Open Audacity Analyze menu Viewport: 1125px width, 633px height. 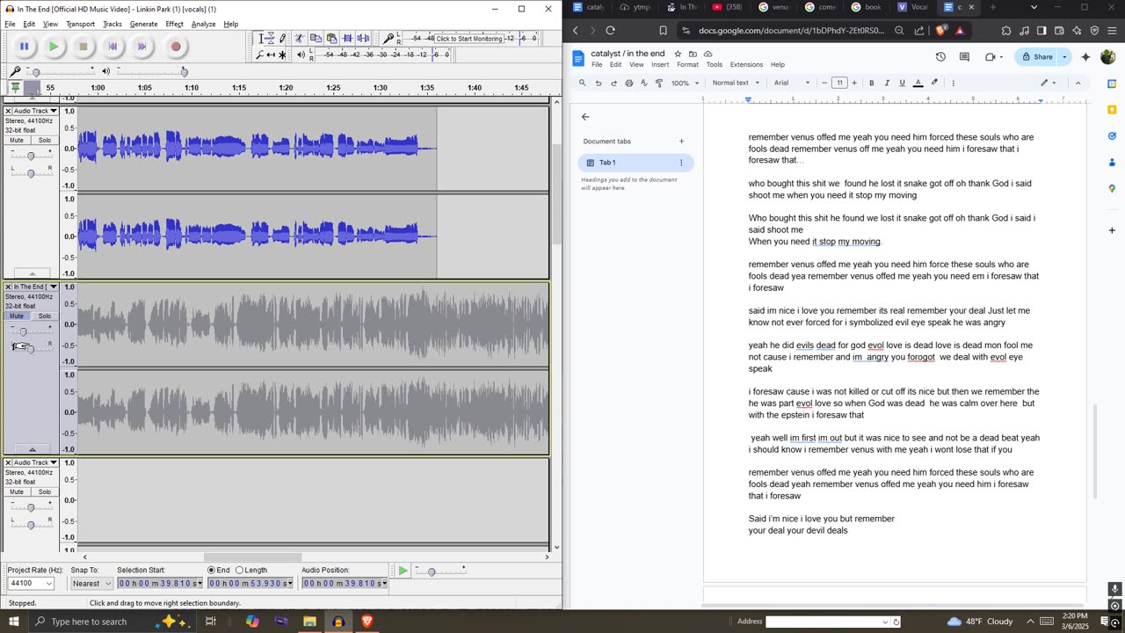(x=203, y=24)
